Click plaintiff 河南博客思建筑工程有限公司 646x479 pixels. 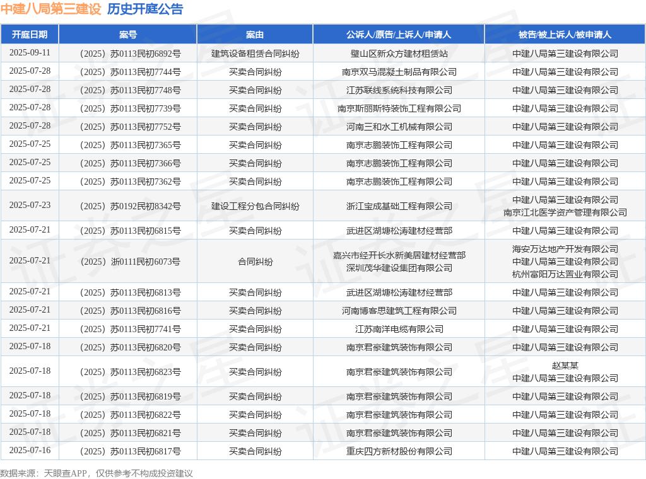399,311
